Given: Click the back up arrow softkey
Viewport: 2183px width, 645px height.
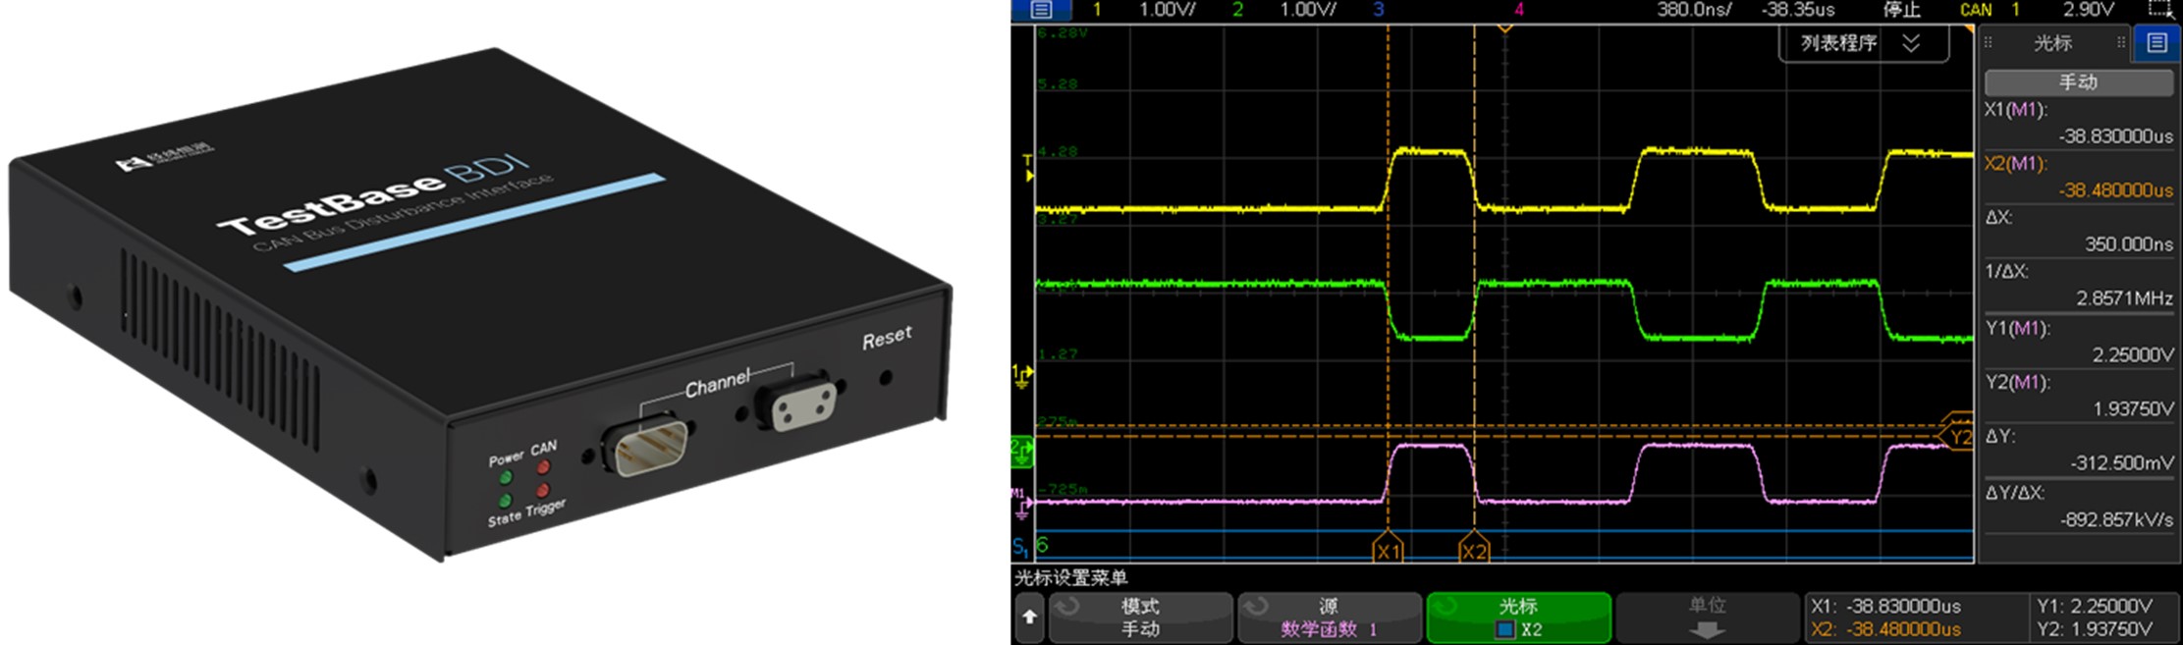Looking at the screenshot, I should (1029, 618).
